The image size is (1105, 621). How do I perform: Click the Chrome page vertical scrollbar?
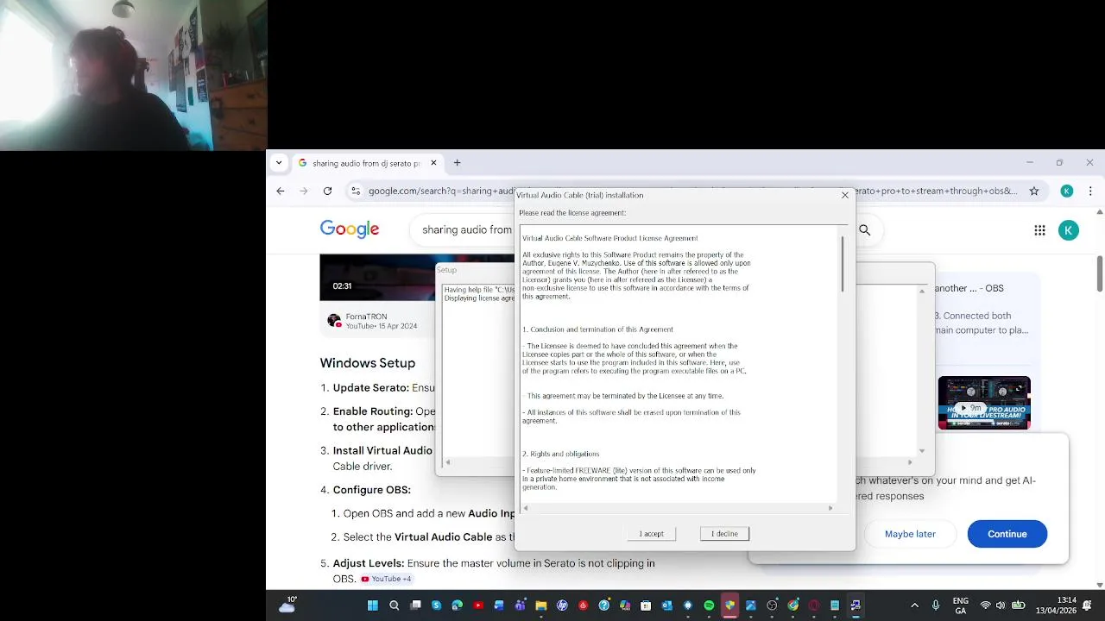coord(1100,274)
